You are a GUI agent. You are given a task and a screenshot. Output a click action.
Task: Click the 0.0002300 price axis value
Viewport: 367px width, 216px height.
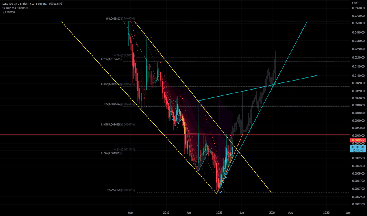click(358, 204)
